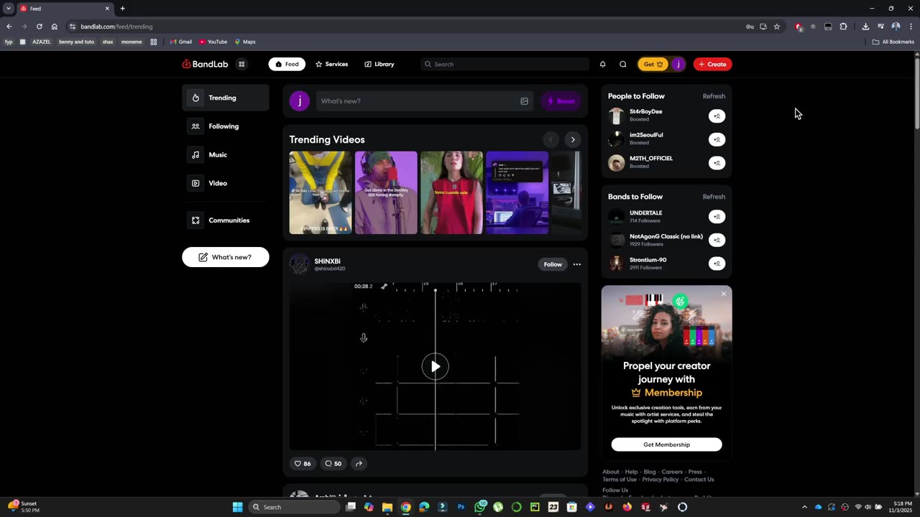
Task: Open YouTube bookmark
Action: coord(213,42)
